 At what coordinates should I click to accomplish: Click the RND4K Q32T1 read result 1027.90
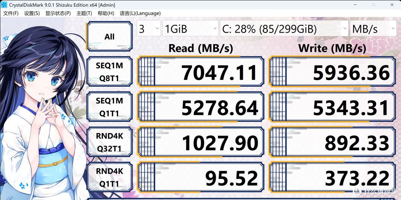pos(200,142)
